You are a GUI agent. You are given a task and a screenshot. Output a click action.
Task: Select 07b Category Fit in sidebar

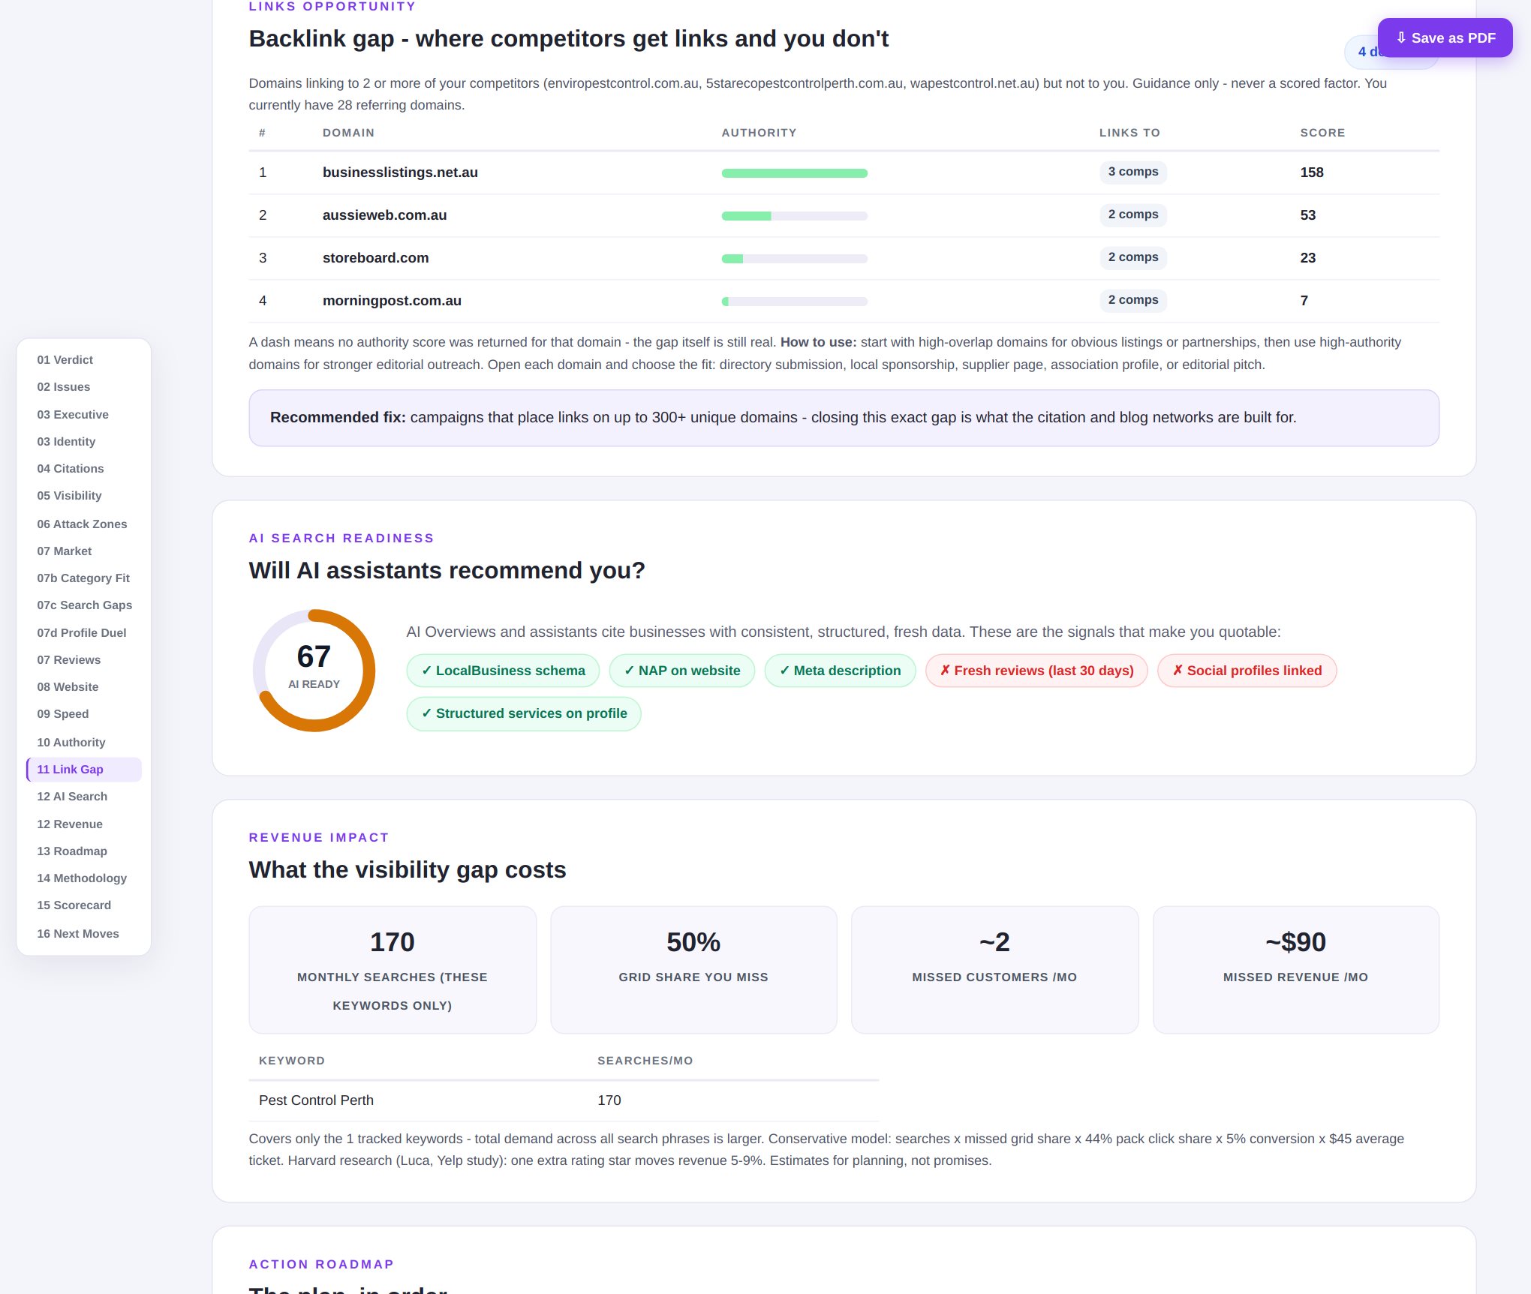tap(83, 578)
